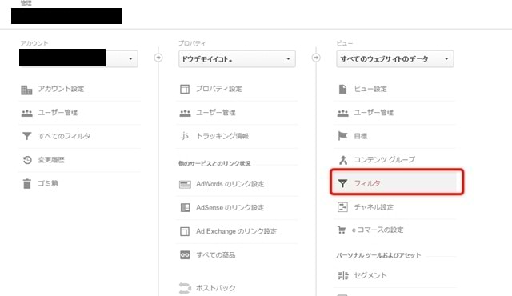Viewport: 512px width, 296px height.
Task: Click the すべてのフィルタ funnel icon
Action: (x=26, y=136)
